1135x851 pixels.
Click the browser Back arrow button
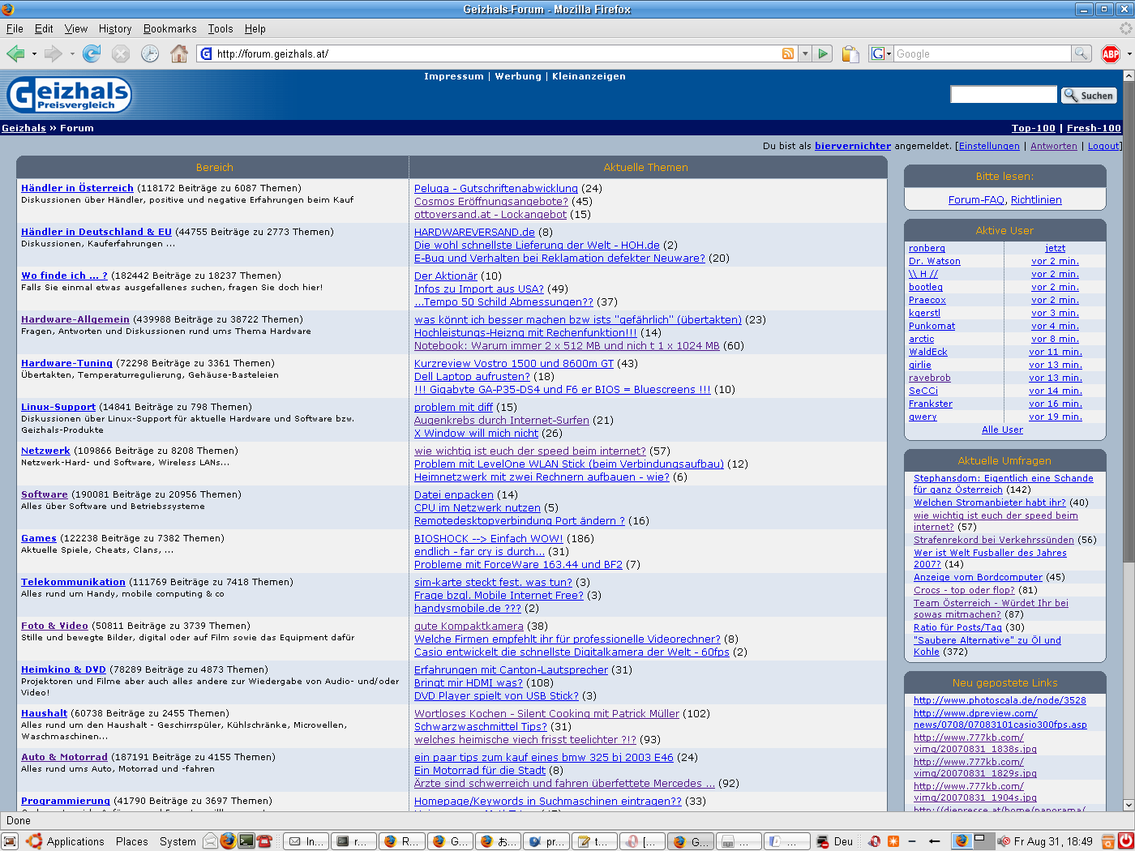click(15, 53)
